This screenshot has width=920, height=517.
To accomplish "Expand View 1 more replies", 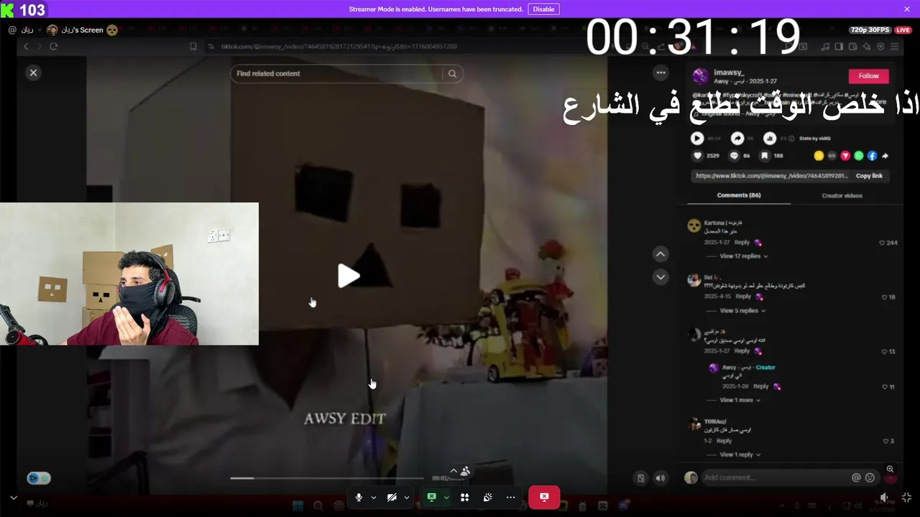I will [x=740, y=400].
